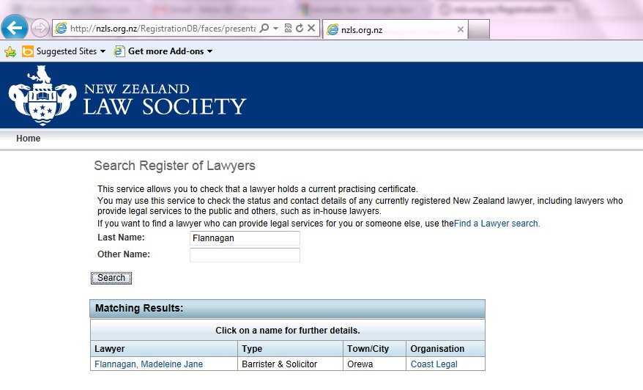Close the nzls.org.nz tab
The height and width of the screenshot is (390, 643).
pyautogui.click(x=460, y=29)
